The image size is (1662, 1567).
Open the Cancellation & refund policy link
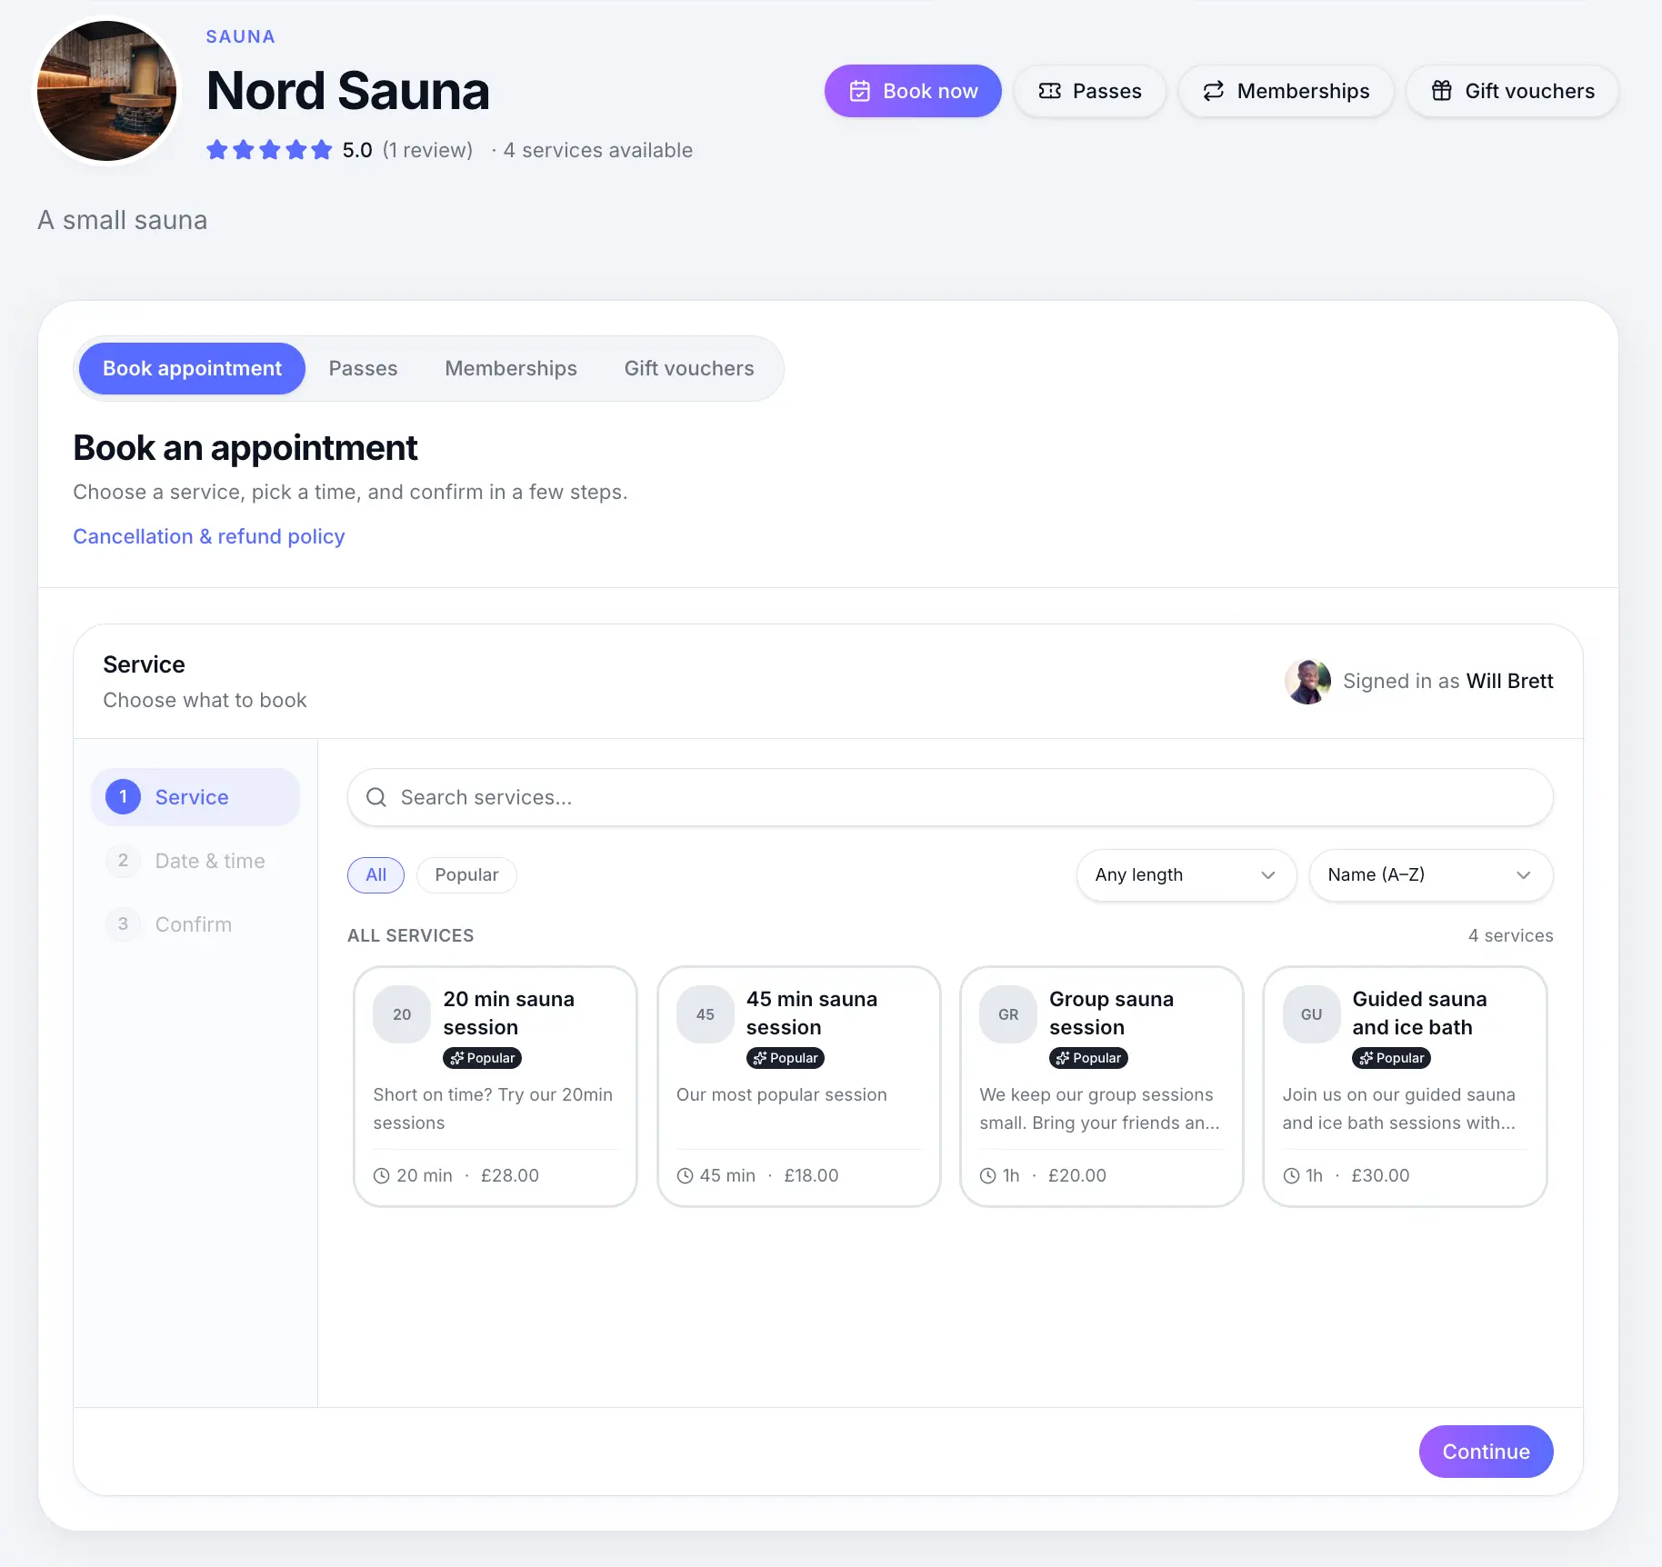209,536
